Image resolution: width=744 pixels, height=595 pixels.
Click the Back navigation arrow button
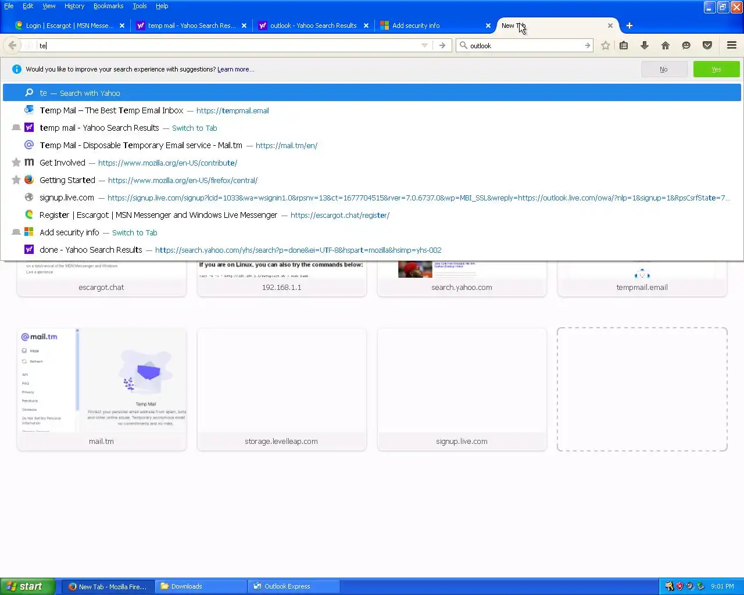point(12,45)
